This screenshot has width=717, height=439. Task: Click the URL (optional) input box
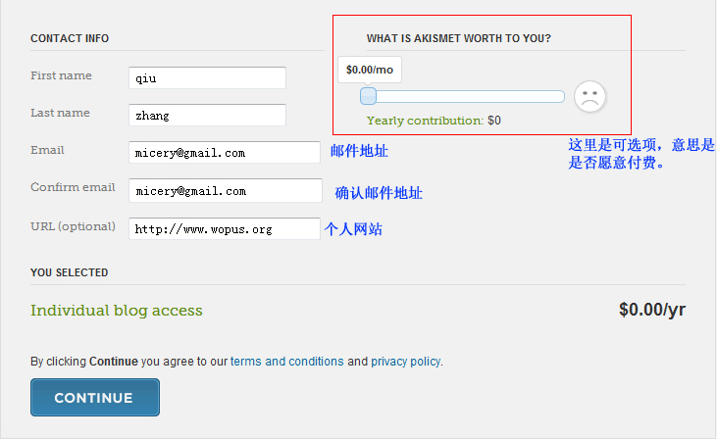pos(225,228)
